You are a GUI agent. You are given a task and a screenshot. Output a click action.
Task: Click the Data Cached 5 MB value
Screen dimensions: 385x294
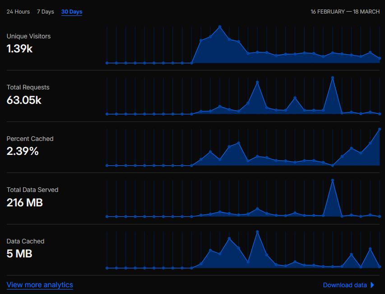coord(19,254)
